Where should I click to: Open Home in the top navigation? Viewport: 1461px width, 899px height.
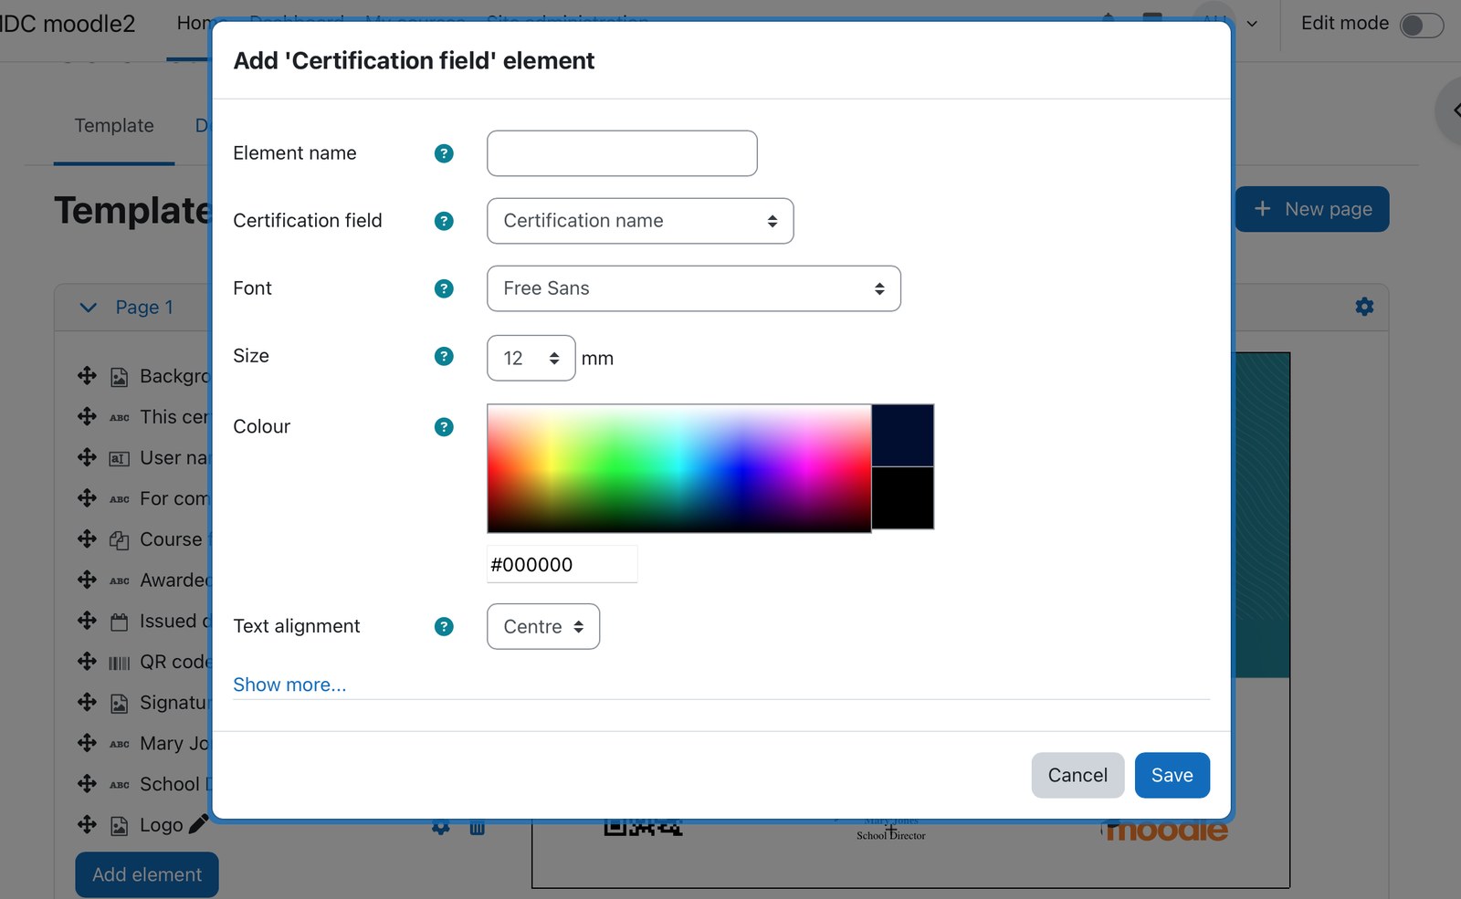point(194,23)
